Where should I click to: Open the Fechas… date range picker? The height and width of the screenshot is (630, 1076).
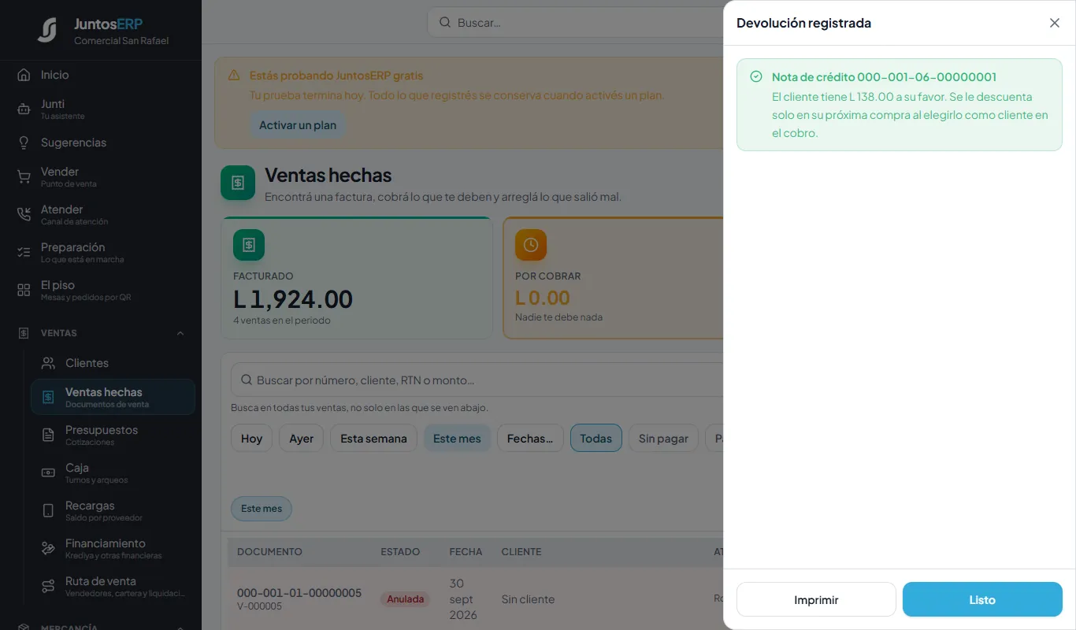[530, 439]
